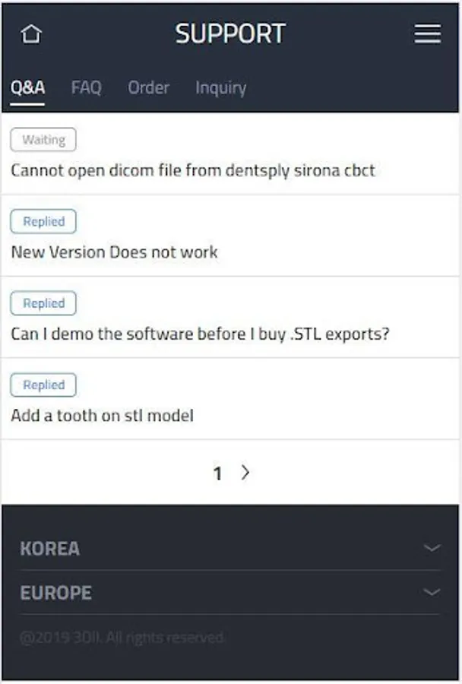Image resolution: width=462 pixels, height=684 pixels.
Task: Select the Inquiry tab
Action: (221, 89)
